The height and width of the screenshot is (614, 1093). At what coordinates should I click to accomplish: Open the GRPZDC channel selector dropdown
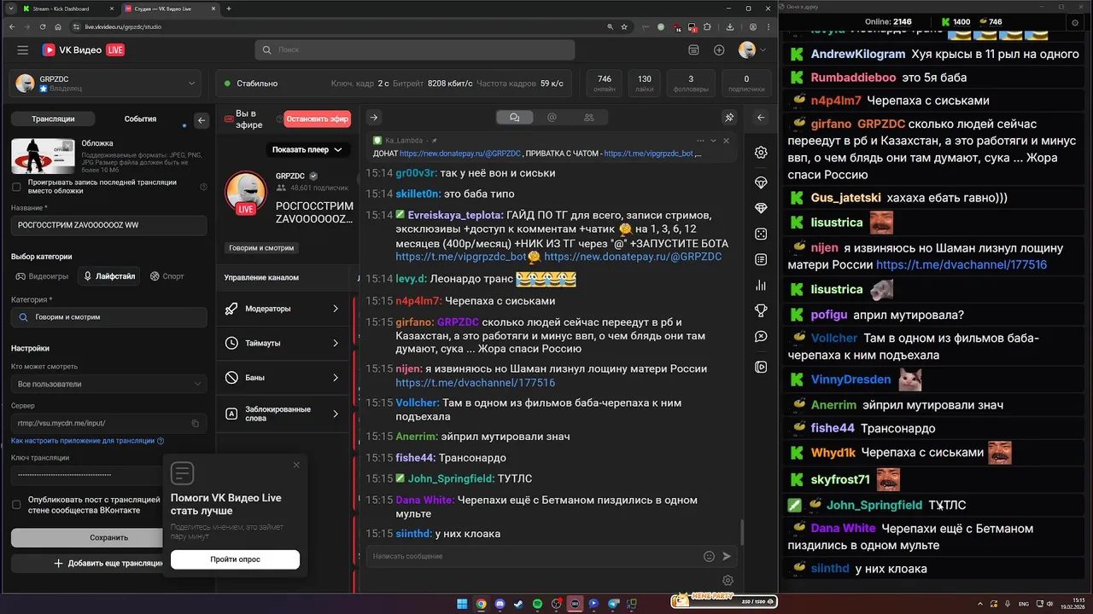[x=108, y=84]
